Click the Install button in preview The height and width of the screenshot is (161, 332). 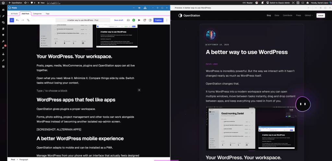click(x=321, y=16)
